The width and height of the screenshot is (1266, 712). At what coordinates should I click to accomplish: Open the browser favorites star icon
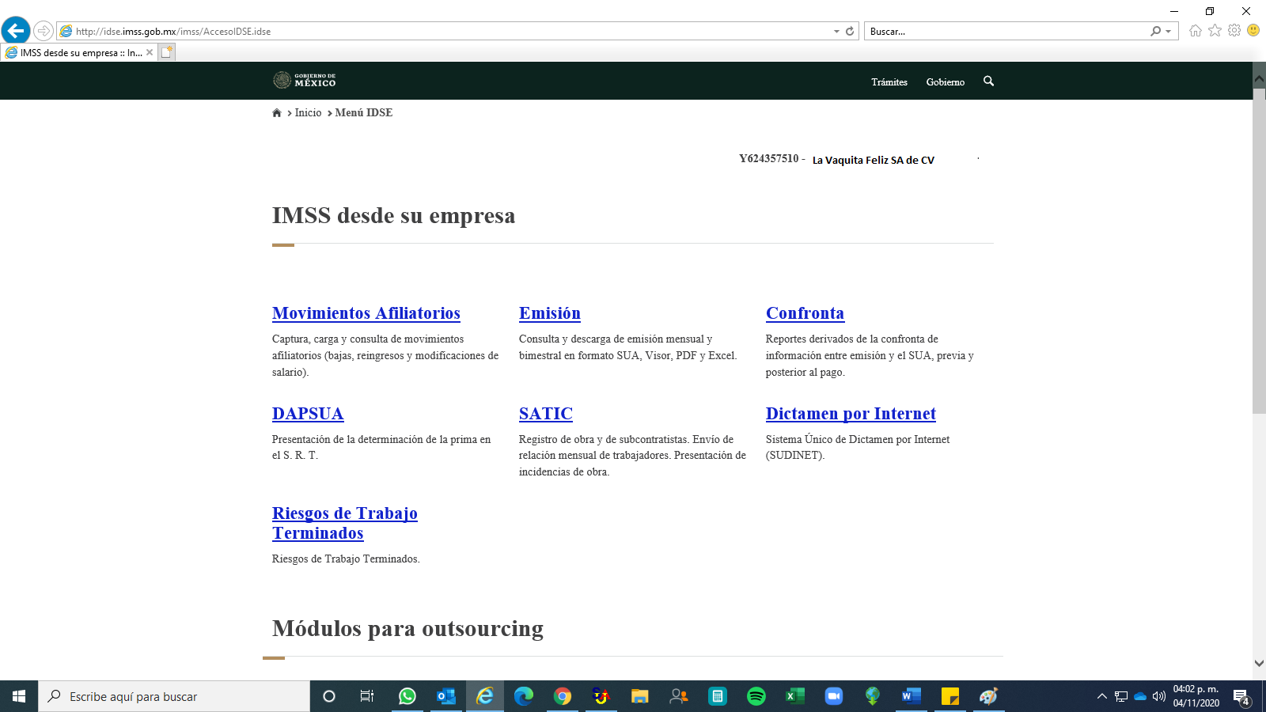pyautogui.click(x=1215, y=31)
